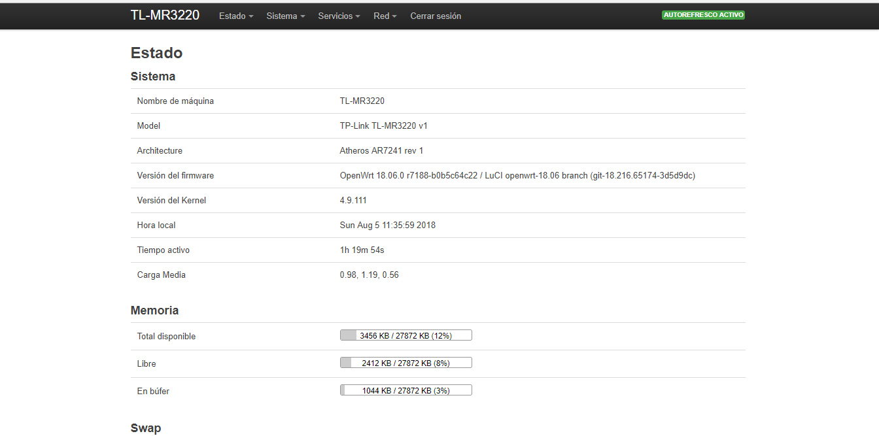Click the Hora local label
This screenshot has height=436, width=879.
pyautogui.click(x=156, y=225)
